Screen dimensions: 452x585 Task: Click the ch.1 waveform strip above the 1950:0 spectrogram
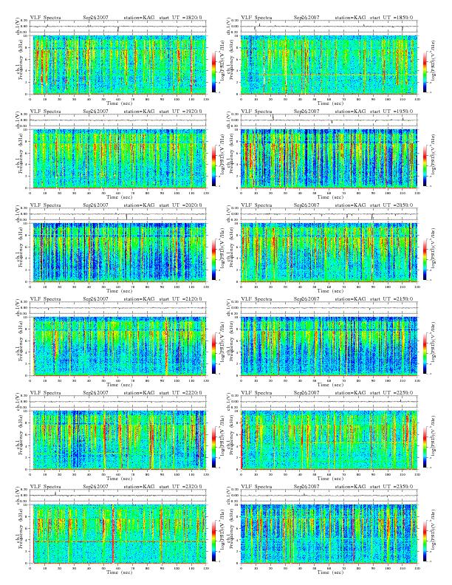[x=329, y=120]
